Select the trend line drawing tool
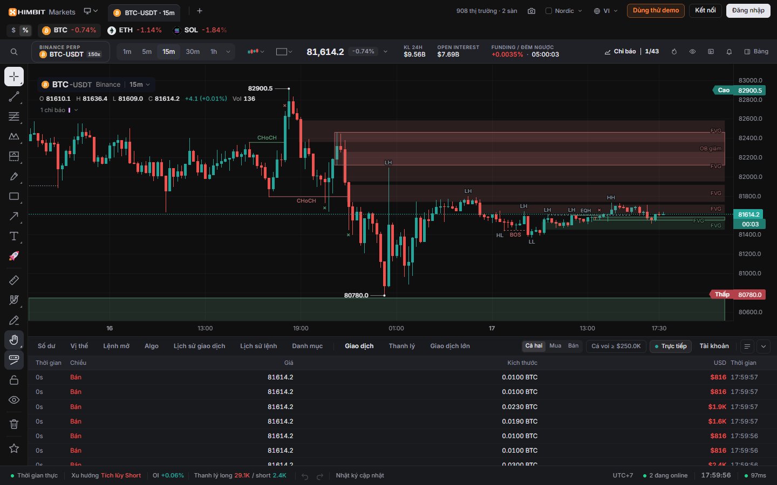This screenshot has width=777, height=485. 14,97
